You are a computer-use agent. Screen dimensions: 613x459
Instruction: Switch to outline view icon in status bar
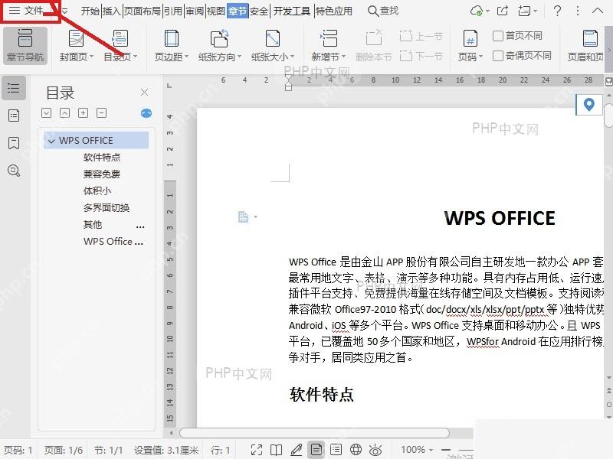pyautogui.click(x=336, y=450)
